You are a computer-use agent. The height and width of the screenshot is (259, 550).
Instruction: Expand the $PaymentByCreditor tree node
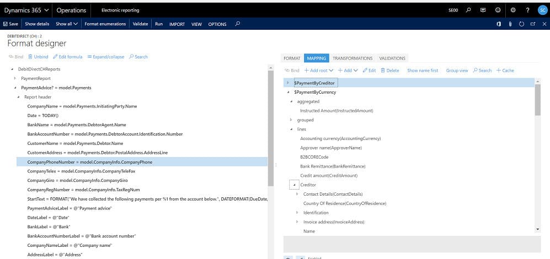[287, 83]
